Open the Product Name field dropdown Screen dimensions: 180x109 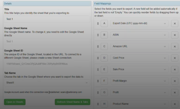[139, 104]
